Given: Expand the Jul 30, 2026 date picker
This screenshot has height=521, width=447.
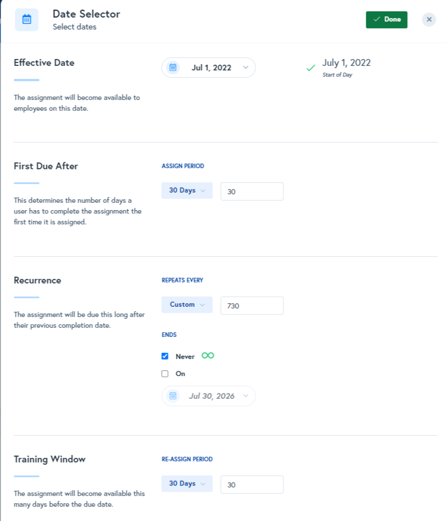Looking at the screenshot, I should point(208,395).
